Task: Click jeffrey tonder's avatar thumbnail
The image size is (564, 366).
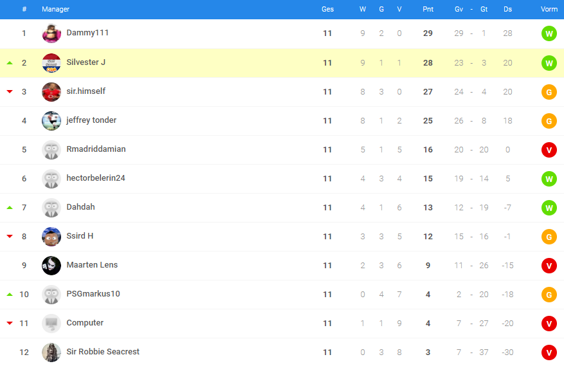Action: pyautogui.click(x=51, y=120)
